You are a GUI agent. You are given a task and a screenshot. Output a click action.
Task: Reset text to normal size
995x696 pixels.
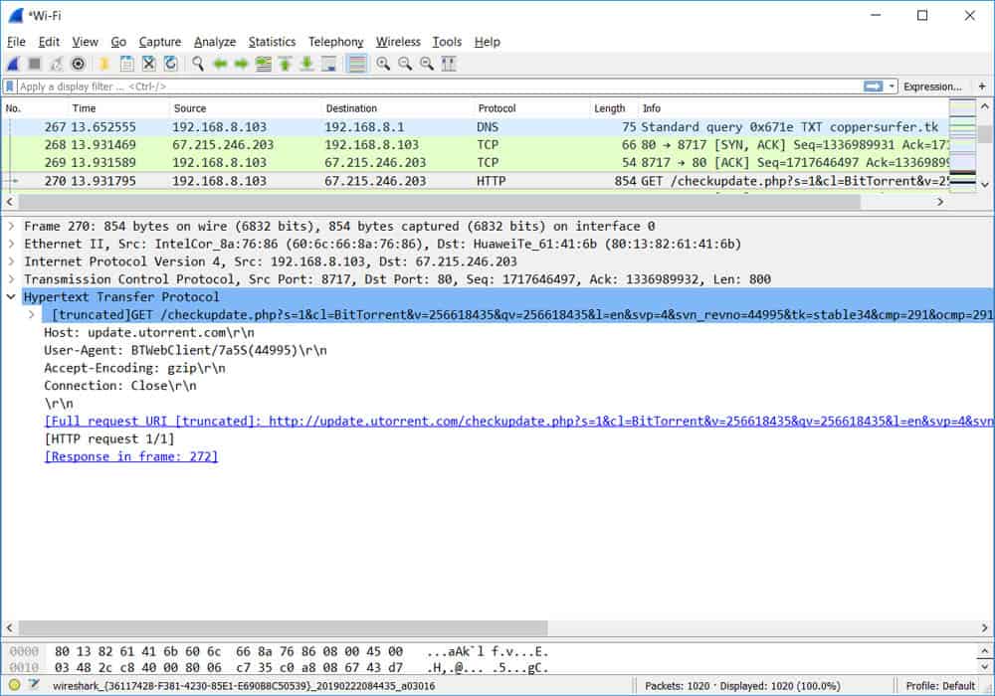point(427,64)
